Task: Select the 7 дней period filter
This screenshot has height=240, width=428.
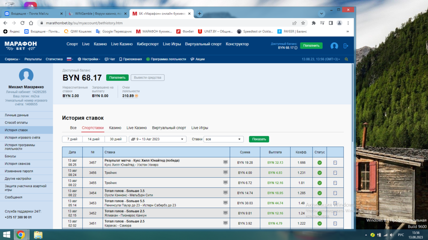Action: 72,139
